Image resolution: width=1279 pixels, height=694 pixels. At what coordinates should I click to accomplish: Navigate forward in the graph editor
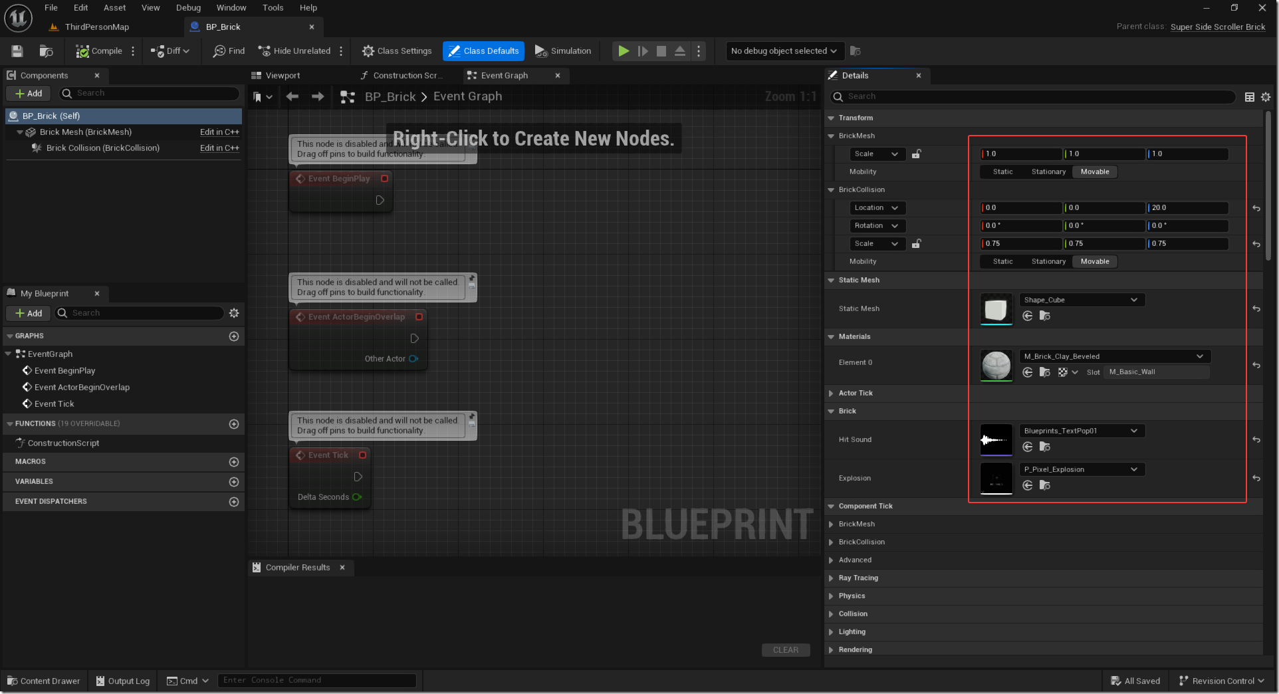318,97
